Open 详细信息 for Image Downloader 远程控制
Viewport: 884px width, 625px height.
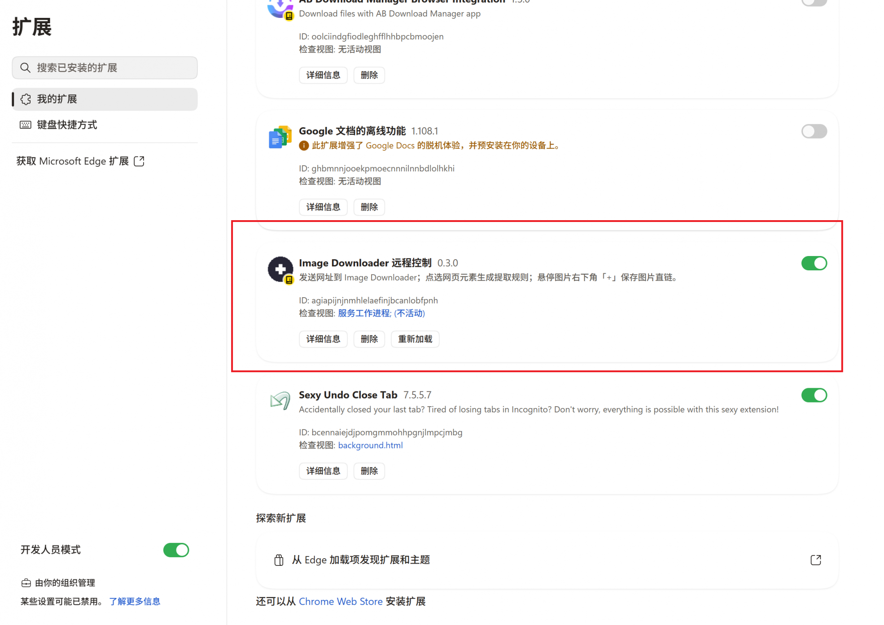pos(323,339)
